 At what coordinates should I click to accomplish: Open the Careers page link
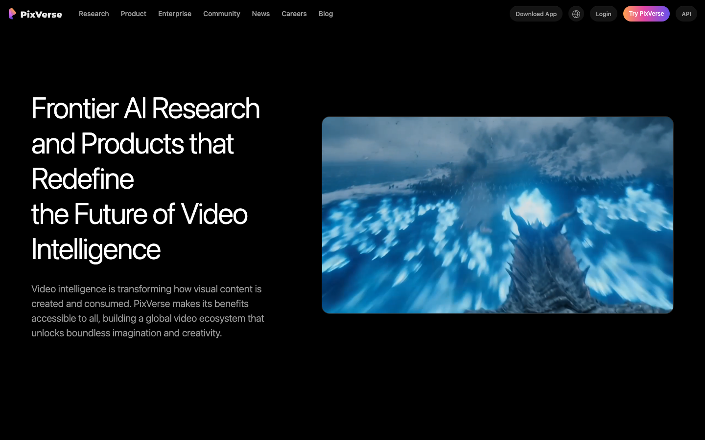click(294, 14)
